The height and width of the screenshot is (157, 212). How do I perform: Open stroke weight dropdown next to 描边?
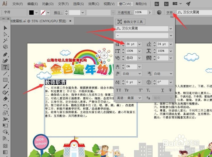tap(83, 13)
